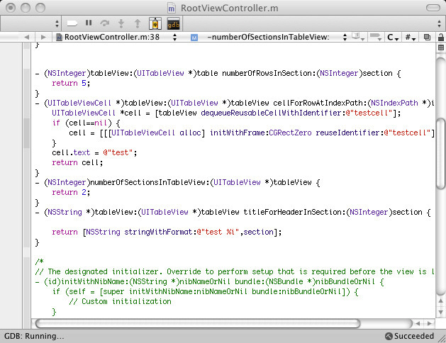This screenshot has width=446, height=343.
Task: Open the debugger window bug-spray icon
Action: [155, 23]
